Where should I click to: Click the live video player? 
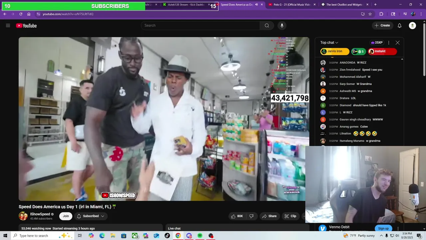point(164,119)
